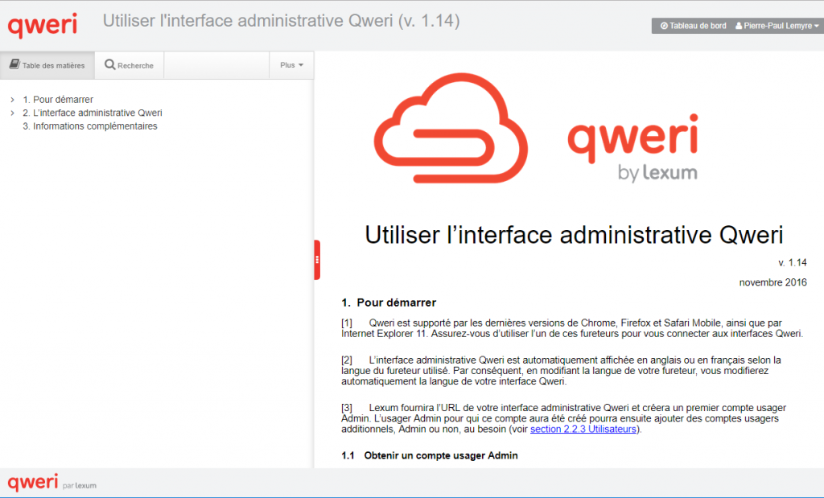824x498 pixels.
Task: Click the red sidebar splitter handle
Action: click(317, 260)
